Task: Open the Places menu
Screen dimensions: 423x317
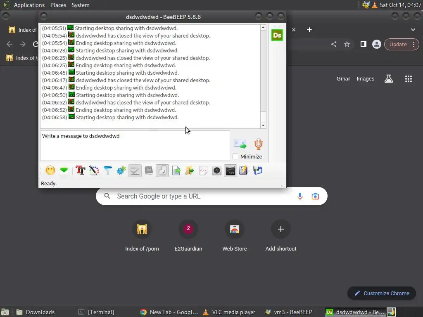Action: point(58,5)
